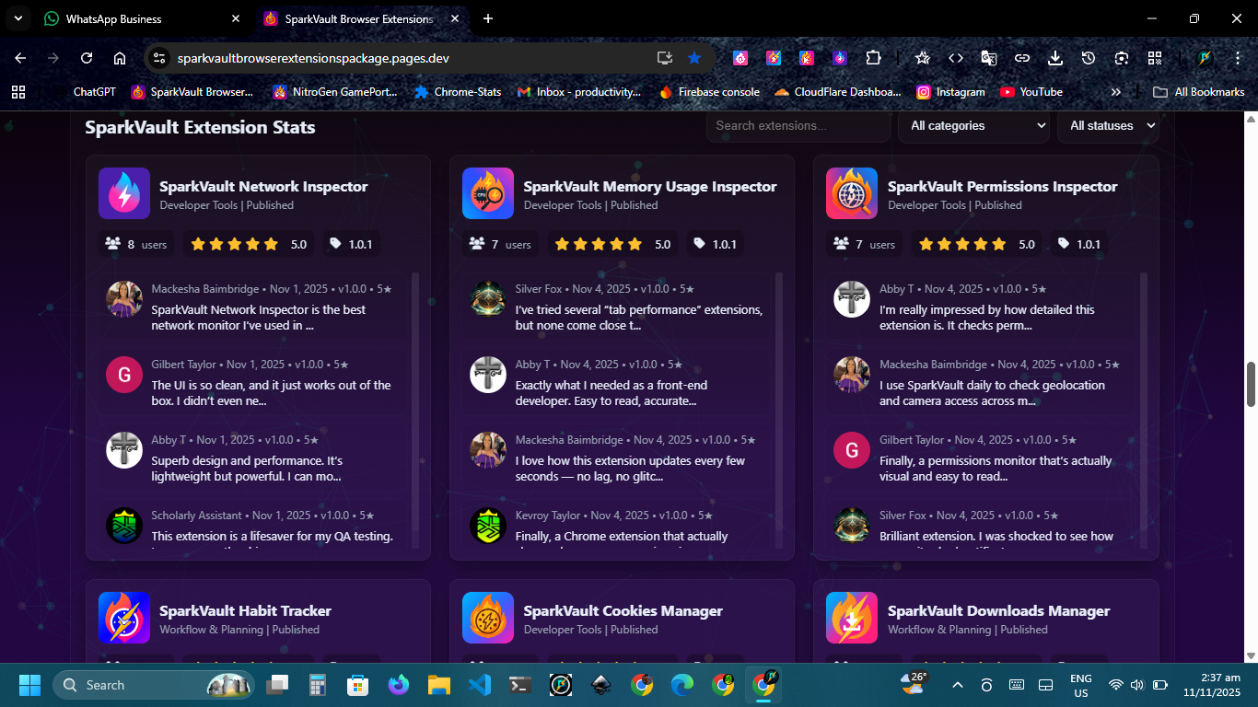The height and width of the screenshot is (707, 1258).
Task: Open the All categories dropdown
Action: coord(973,125)
